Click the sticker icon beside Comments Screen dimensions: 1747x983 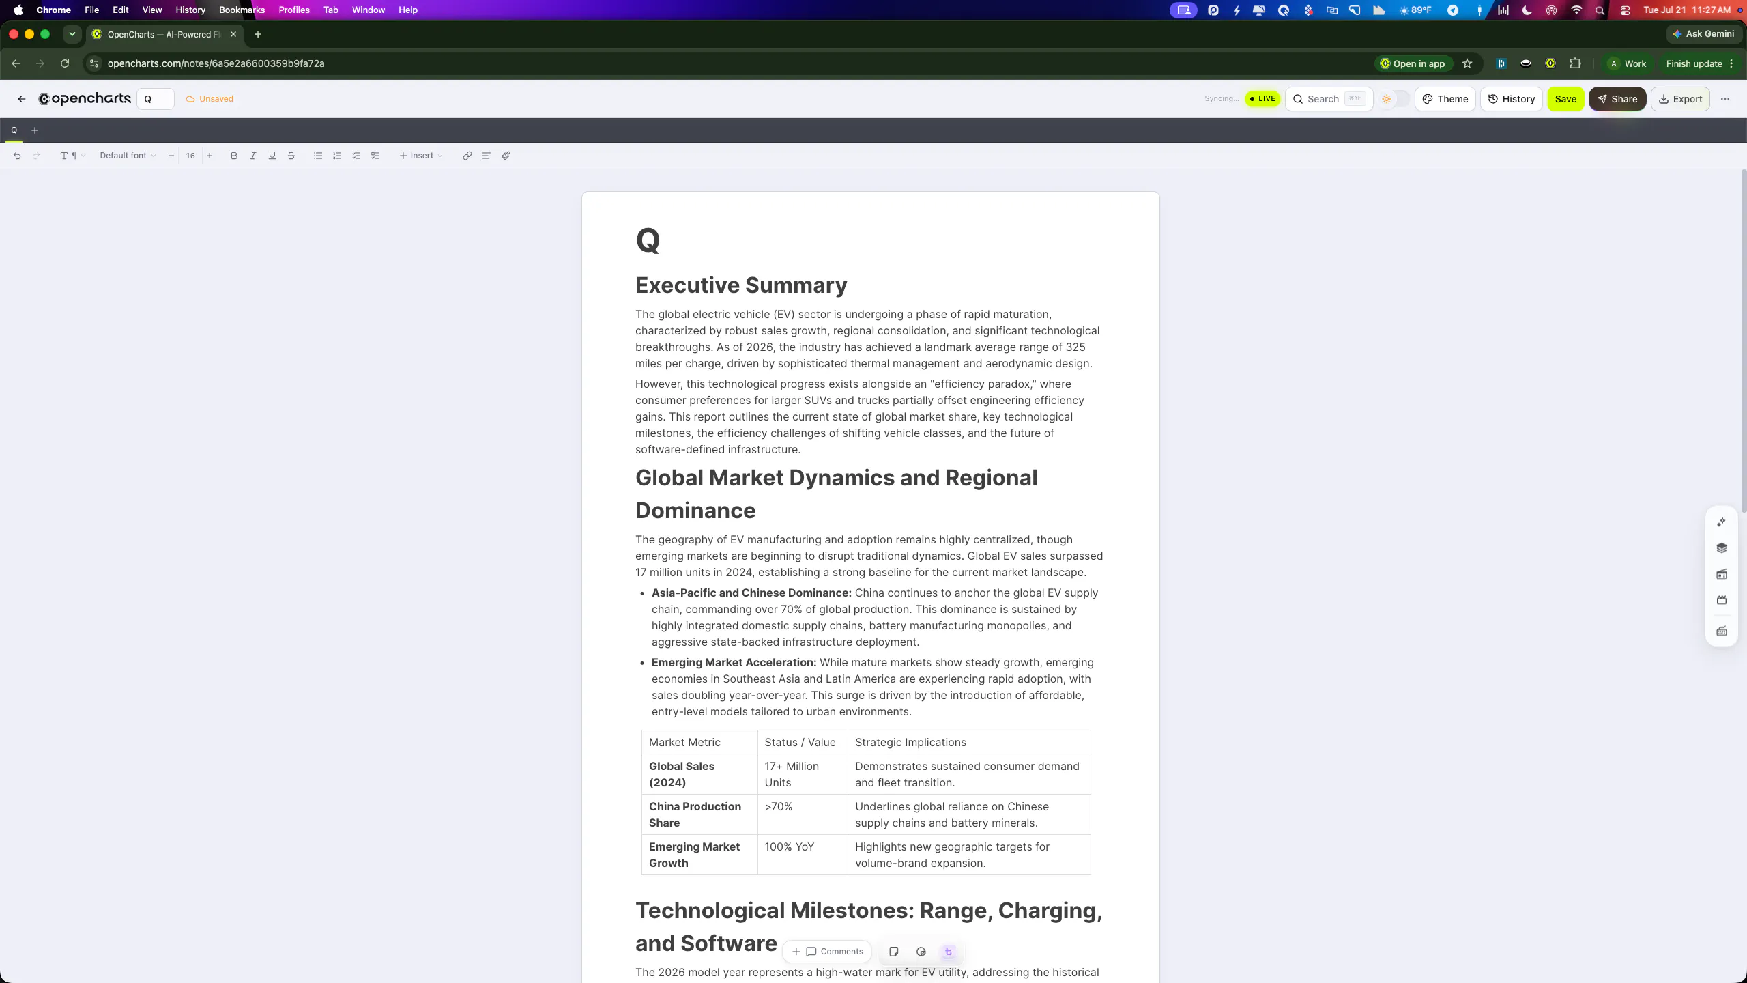[x=921, y=952]
